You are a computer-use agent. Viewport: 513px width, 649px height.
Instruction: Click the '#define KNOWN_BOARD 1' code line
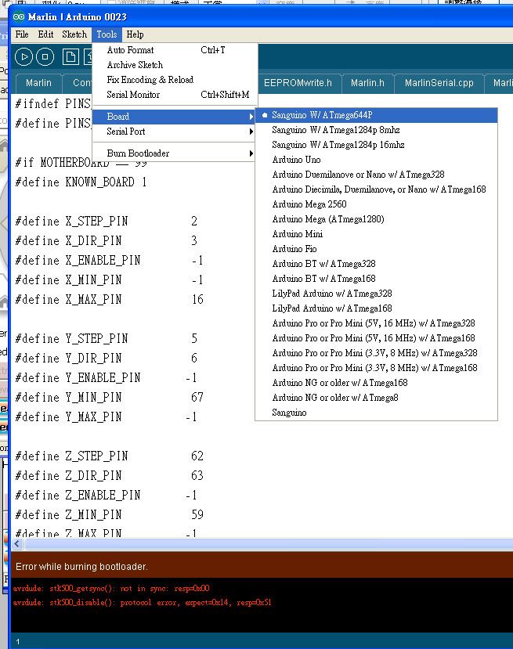(x=81, y=182)
